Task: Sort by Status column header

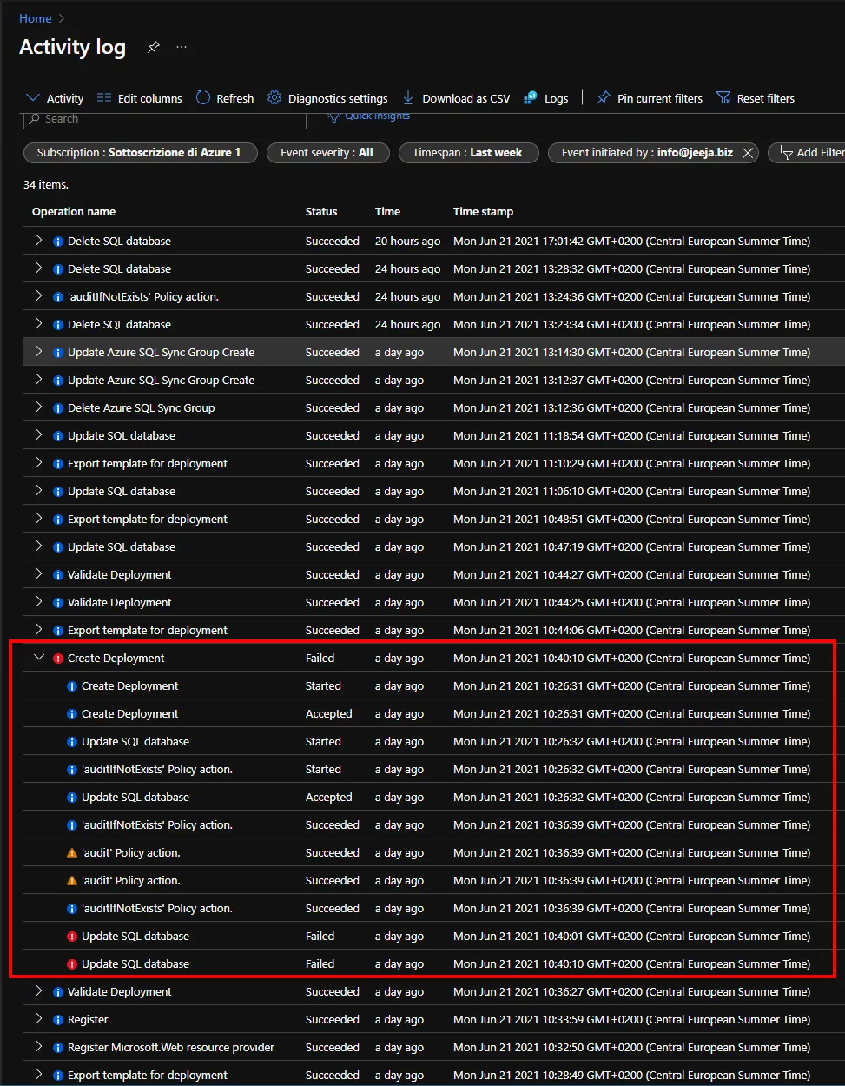Action: 321,212
